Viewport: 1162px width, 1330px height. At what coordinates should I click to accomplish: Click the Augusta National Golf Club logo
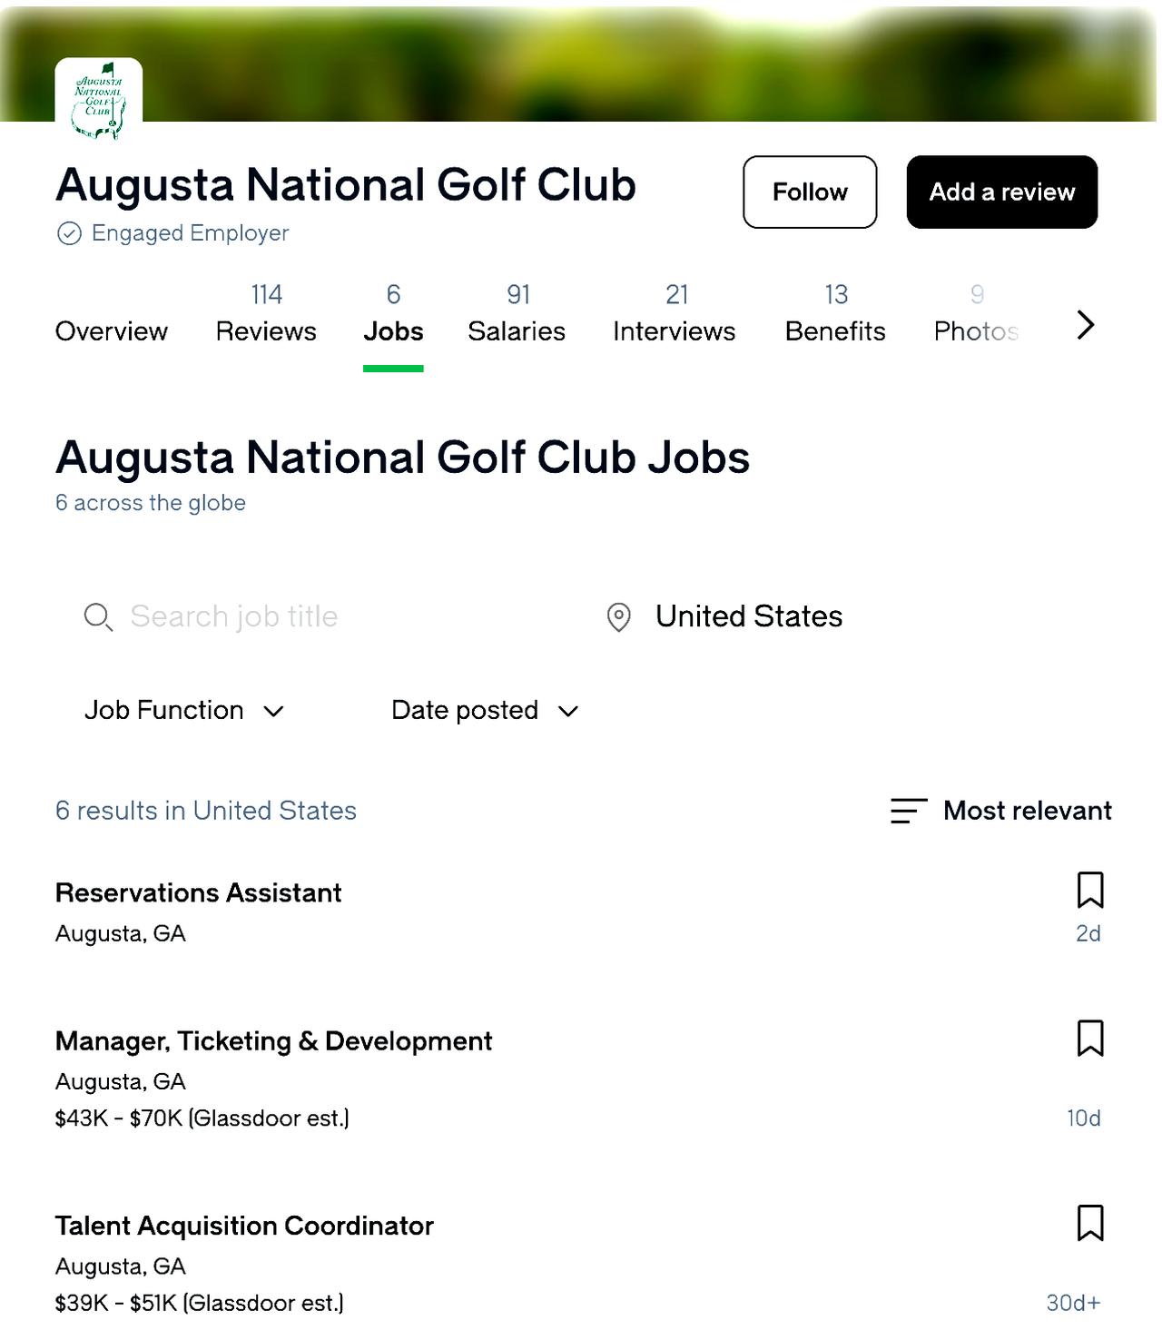click(99, 101)
